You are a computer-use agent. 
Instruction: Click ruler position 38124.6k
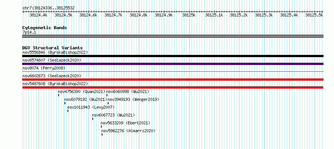click(x=89, y=15)
